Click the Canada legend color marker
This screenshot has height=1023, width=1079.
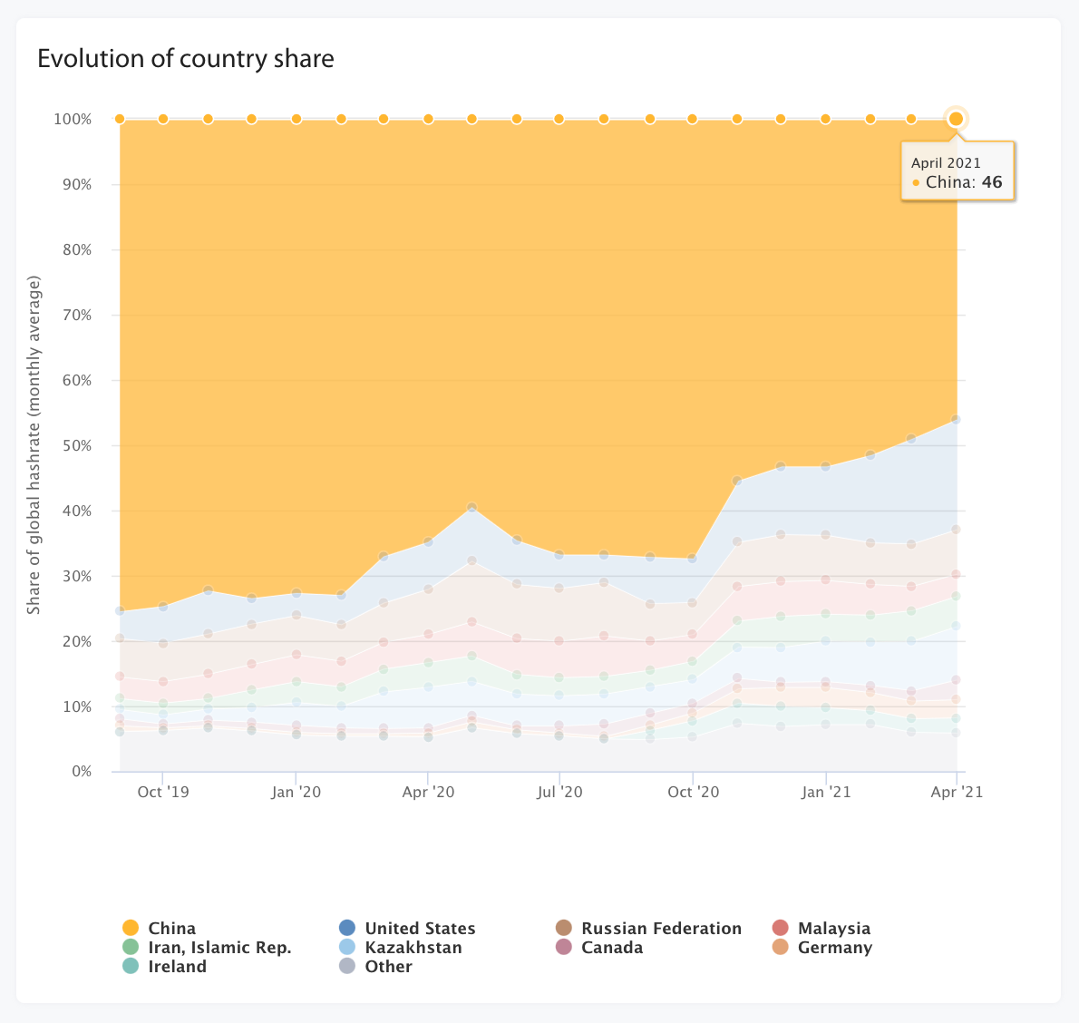click(564, 948)
